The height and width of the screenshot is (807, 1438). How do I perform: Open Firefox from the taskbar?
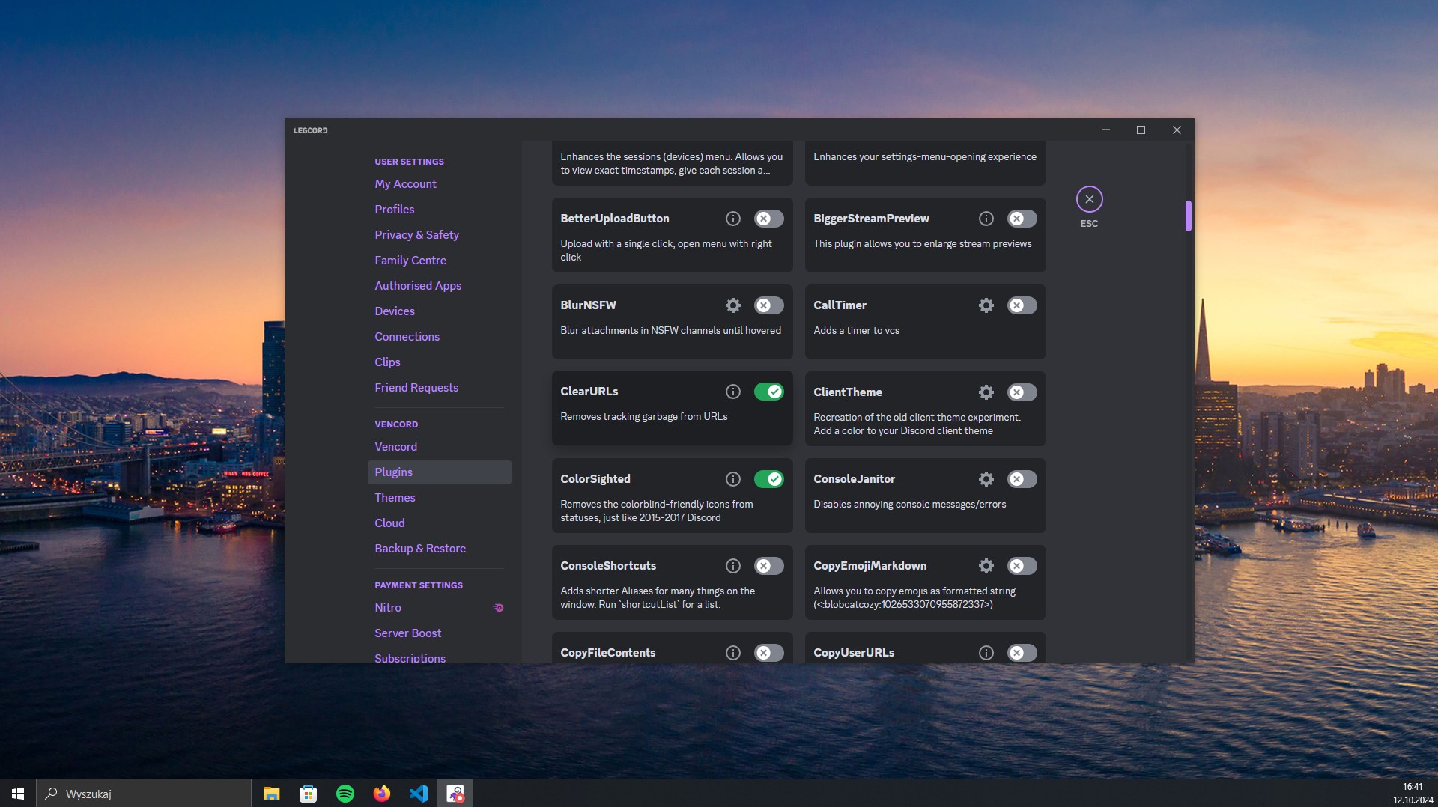(382, 793)
